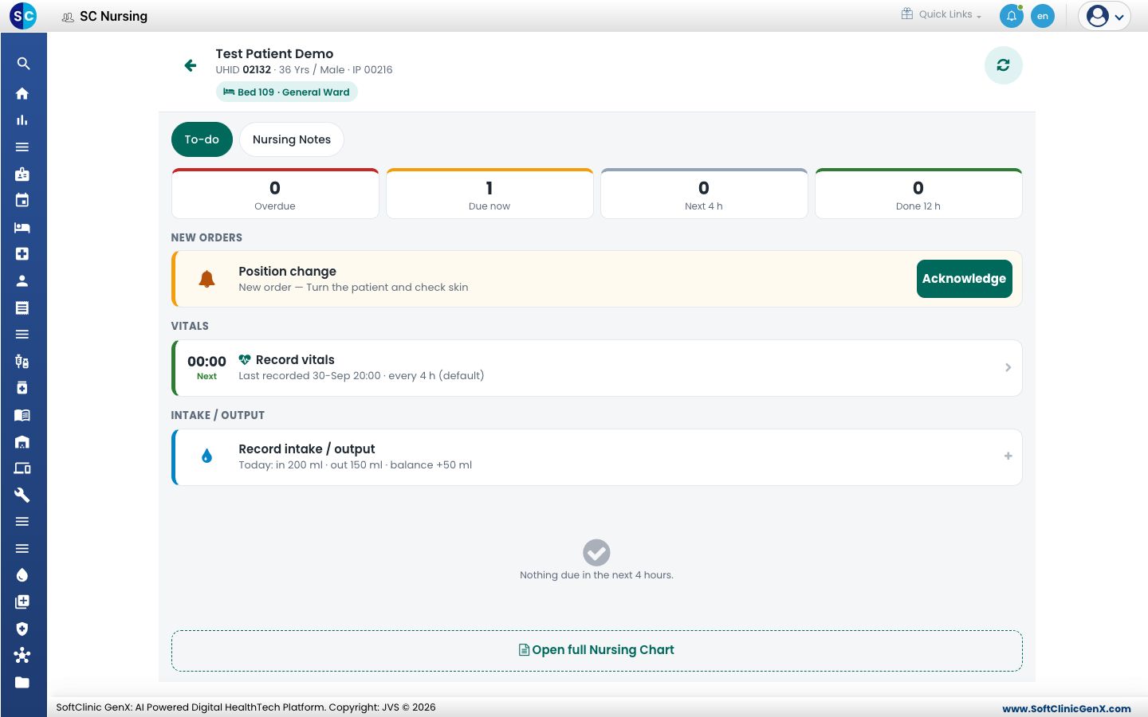Image resolution: width=1148 pixels, height=717 pixels.
Task: Click the medical plus box sidebar icon
Action: point(22,254)
